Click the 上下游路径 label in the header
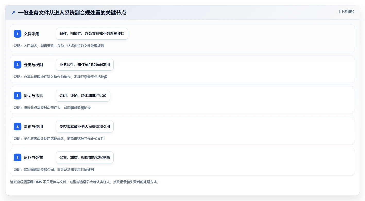 (346, 11)
